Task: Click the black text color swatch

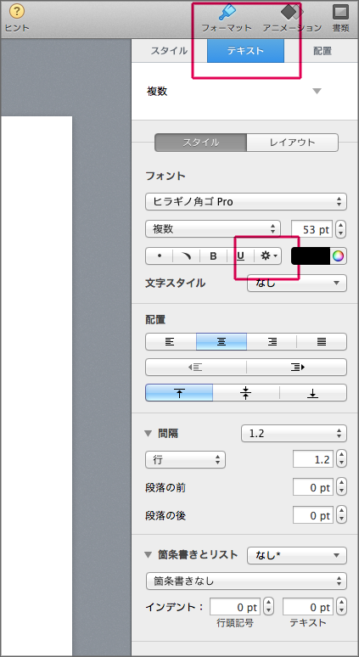Action: coord(311,256)
